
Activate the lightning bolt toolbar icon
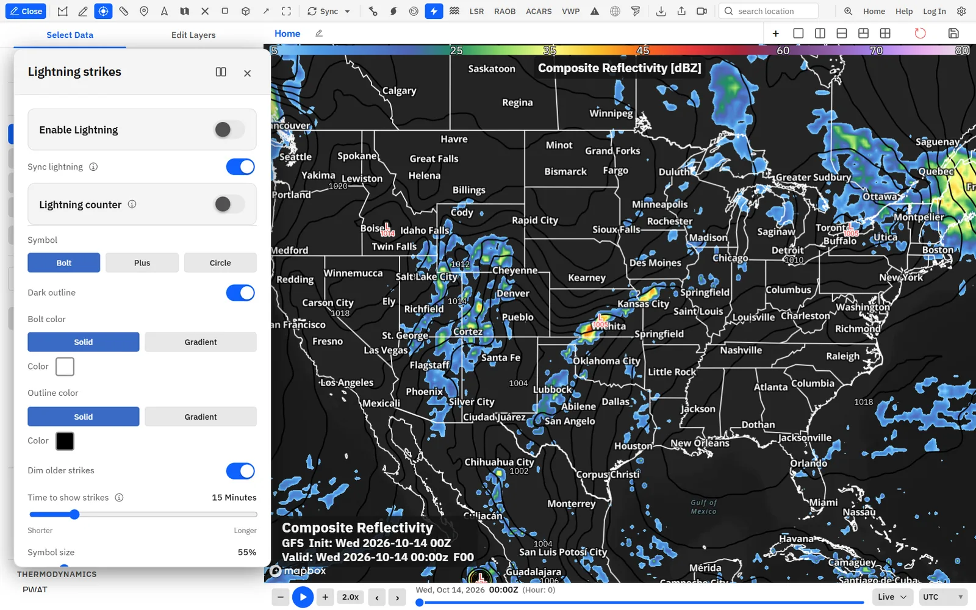coord(434,11)
